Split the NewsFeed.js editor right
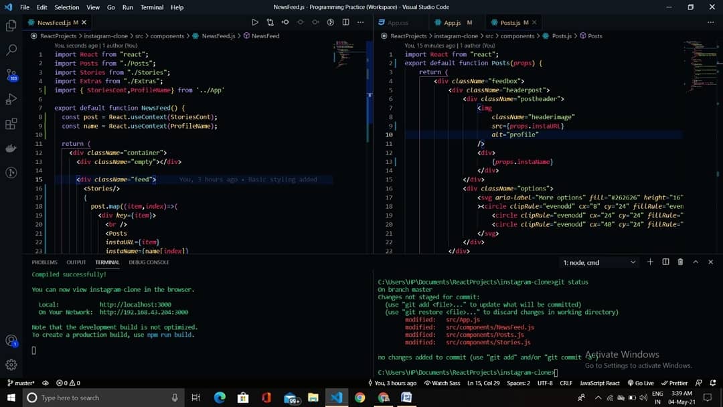This screenshot has height=407, width=723. coord(346,22)
